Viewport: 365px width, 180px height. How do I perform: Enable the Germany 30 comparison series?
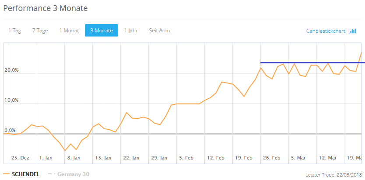tap(73, 174)
